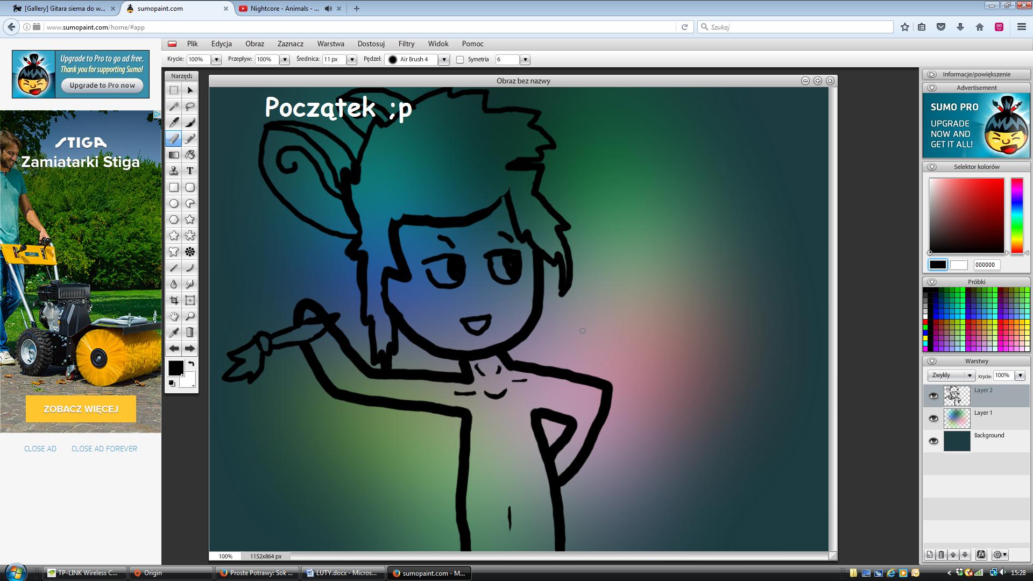The width and height of the screenshot is (1033, 581).
Task: Click the Undo left arrow in toolbox
Action: (174, 349)
